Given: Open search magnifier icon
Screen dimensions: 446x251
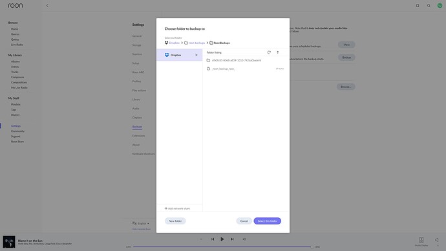Looking at the screenshot, I should pyautogui.click(x=429, y=5).
